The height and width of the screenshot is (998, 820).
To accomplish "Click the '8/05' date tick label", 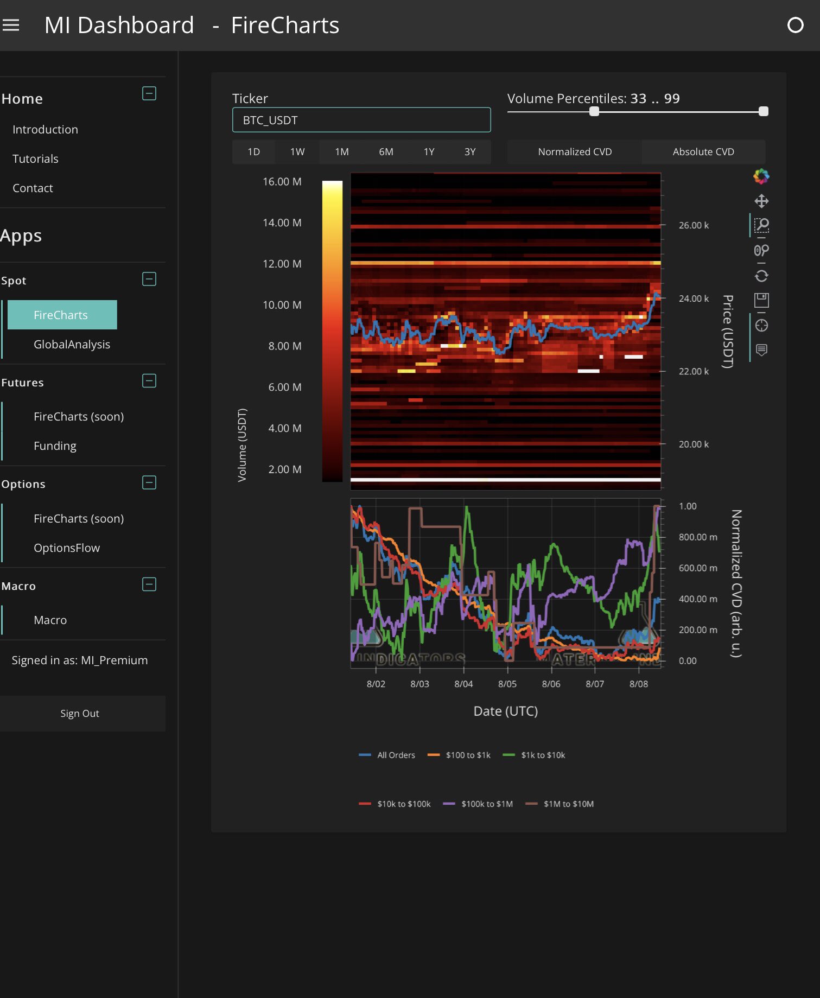I will [x=507, y=684].
